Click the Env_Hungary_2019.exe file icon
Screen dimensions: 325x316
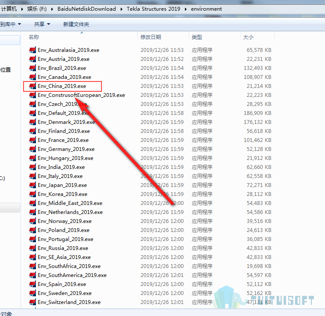click(33, 158)
